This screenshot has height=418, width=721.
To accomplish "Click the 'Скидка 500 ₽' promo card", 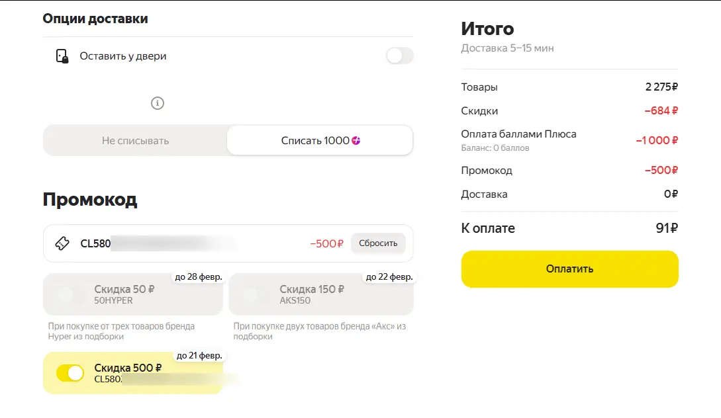I will click(x=133, y=373).
